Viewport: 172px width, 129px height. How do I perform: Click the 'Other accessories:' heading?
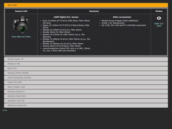click(x=122, y=17)
